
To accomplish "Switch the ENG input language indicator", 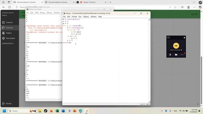I will coord(175,111).
